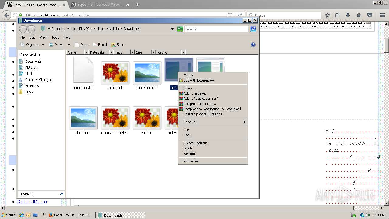Open Recently Changed favorite link
Viewport: 389px width, 219px height.
coord(39,80)
